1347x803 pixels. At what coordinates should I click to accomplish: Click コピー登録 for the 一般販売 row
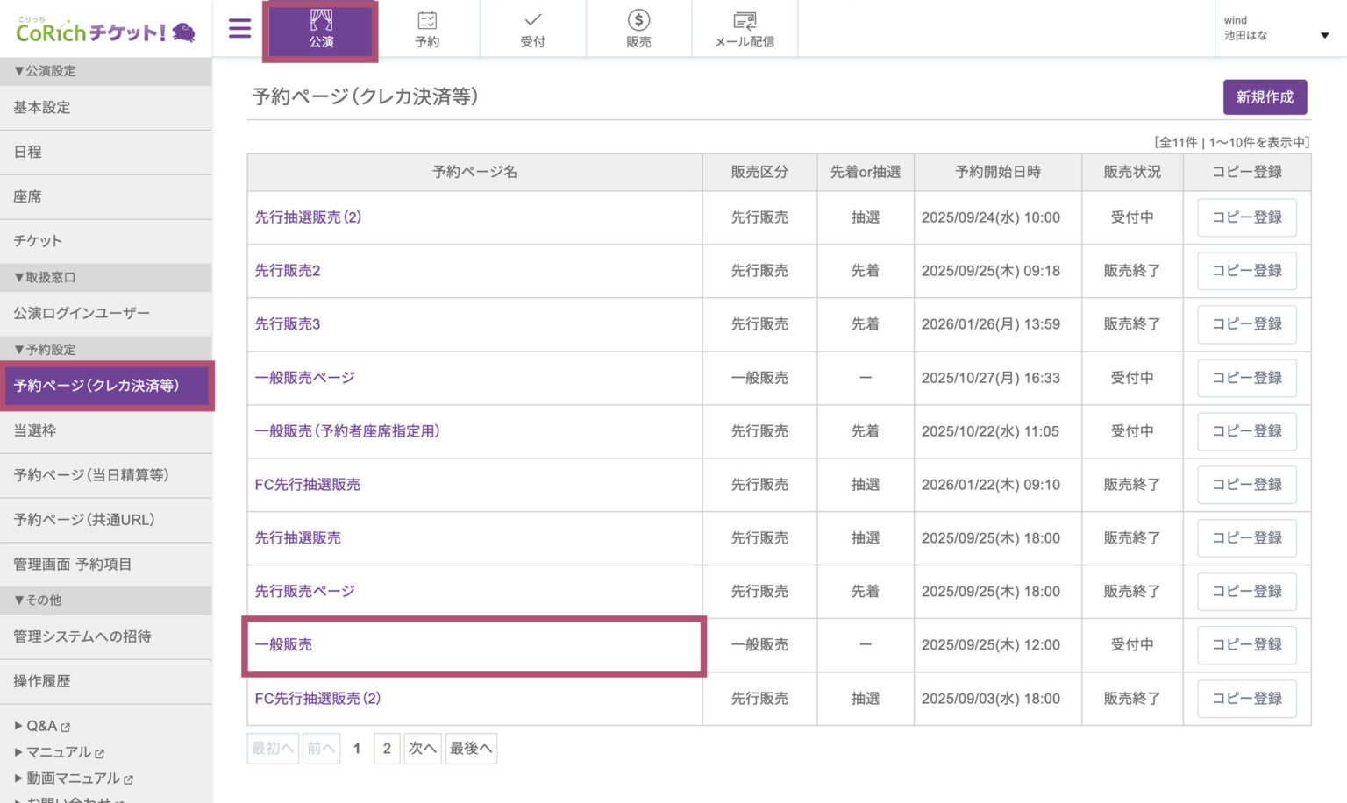1246,644
